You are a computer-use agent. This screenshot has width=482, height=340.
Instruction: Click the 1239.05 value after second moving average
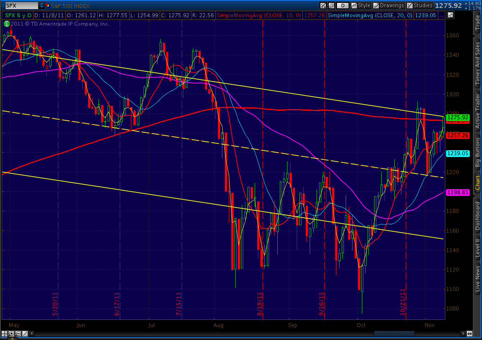pyautogui.click(x=425, y=15)
